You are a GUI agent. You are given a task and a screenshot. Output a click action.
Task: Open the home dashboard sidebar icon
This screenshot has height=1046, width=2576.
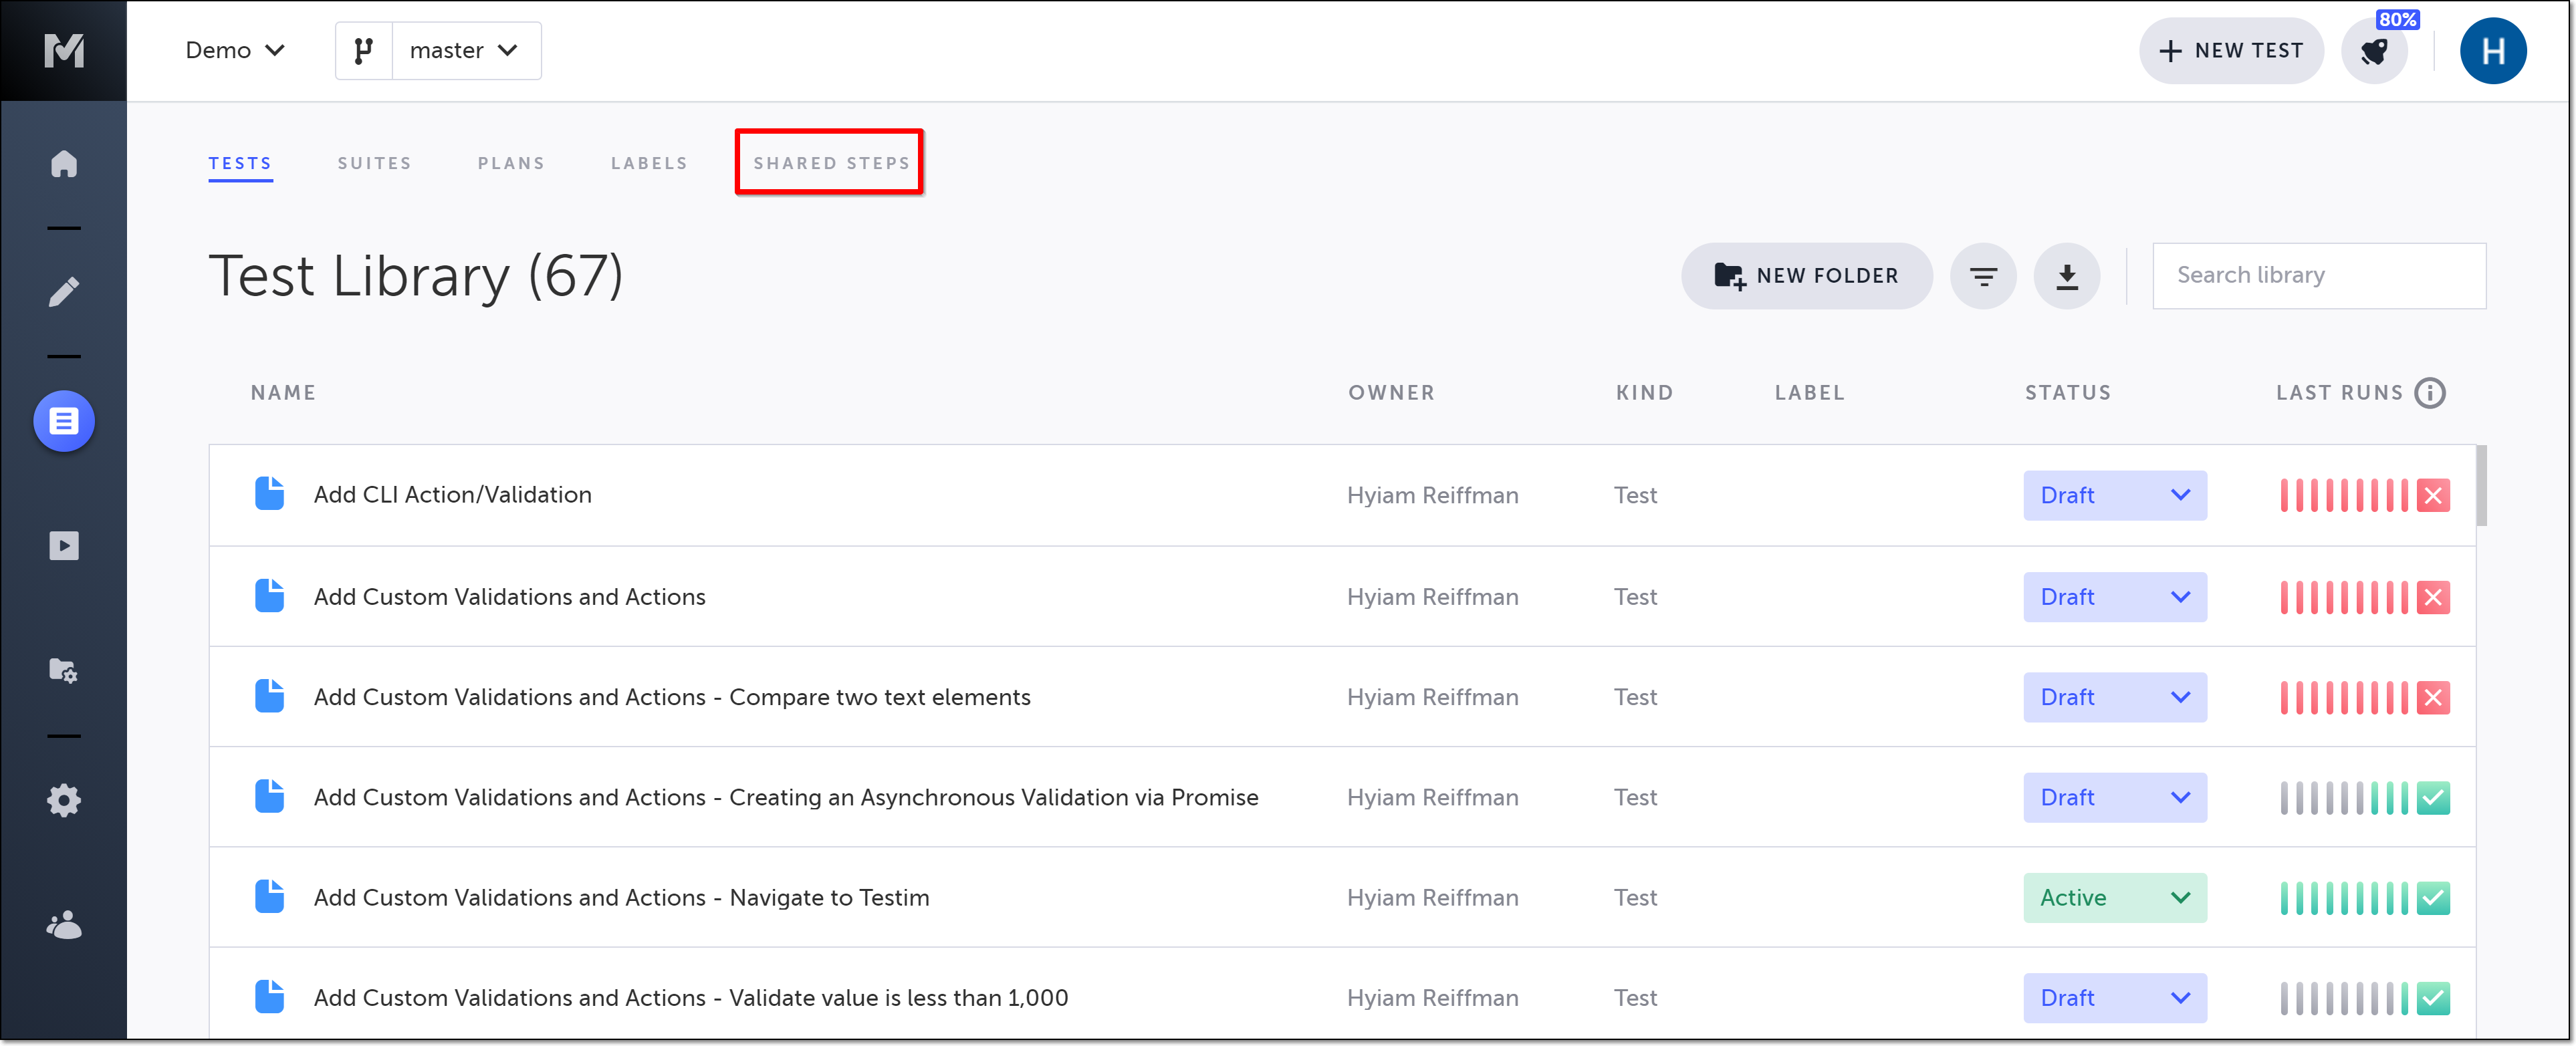64,163
